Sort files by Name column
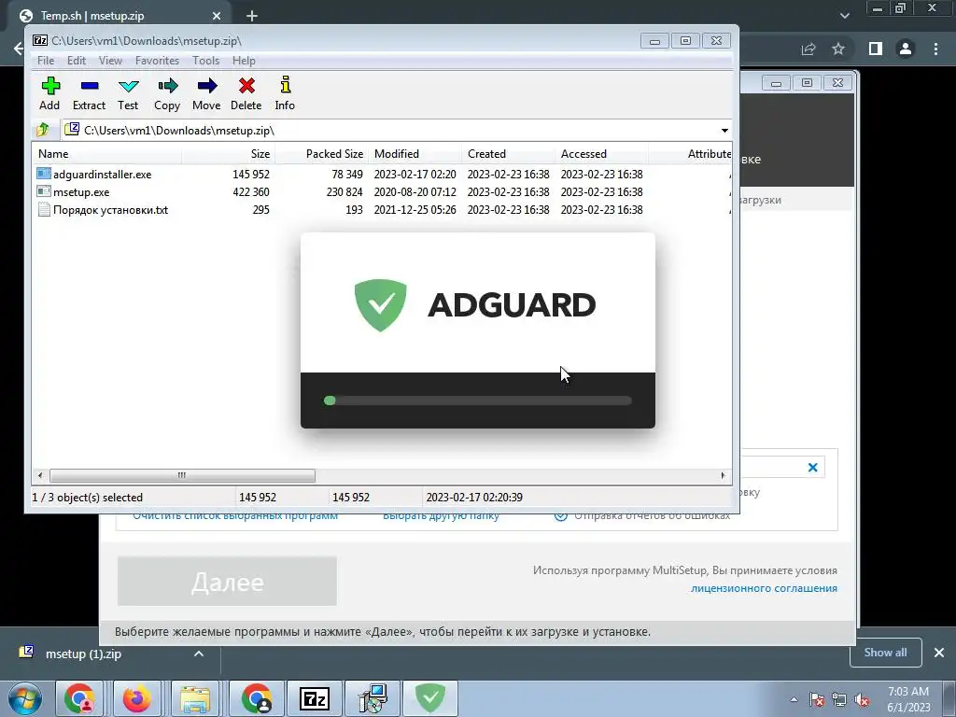 pos(106,154)
